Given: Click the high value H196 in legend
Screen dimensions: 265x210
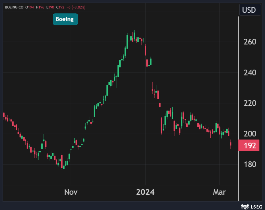Looking at the screenshot, I should [41, 7].
